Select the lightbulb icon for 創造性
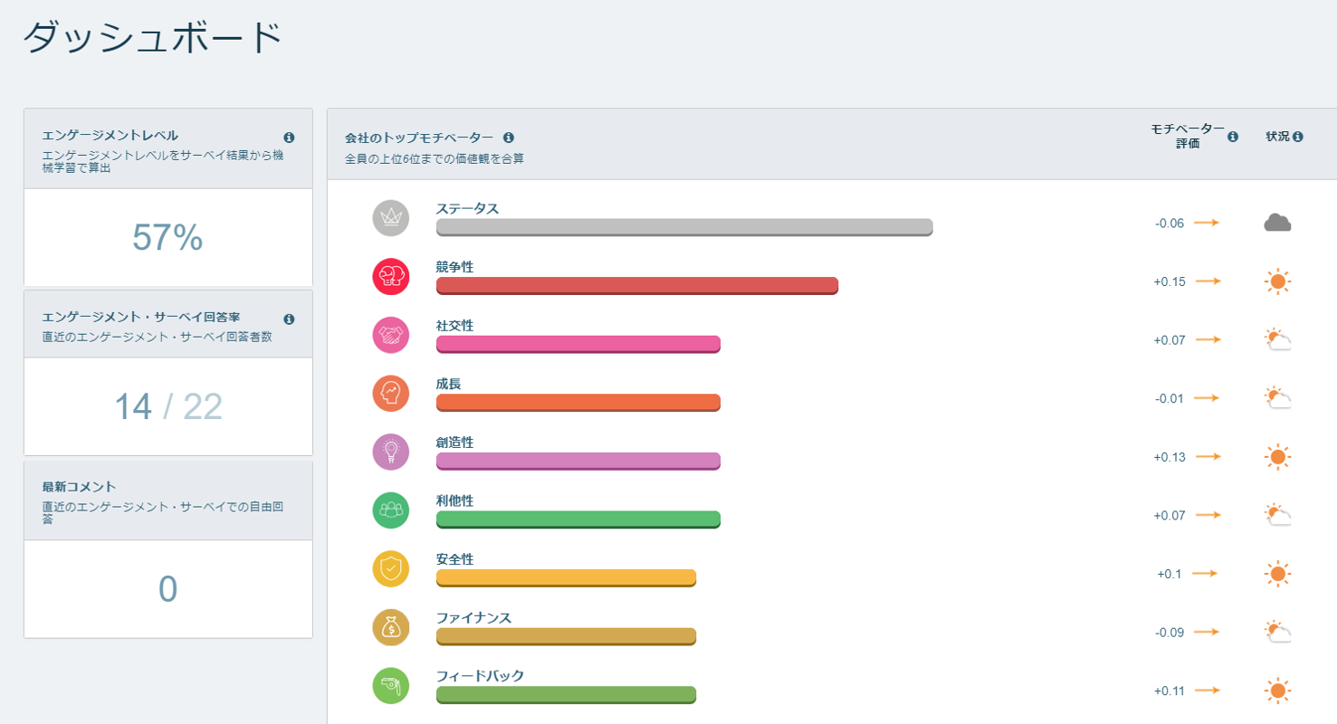Screen dimensions: 1337x724 [x=391, y=452]
